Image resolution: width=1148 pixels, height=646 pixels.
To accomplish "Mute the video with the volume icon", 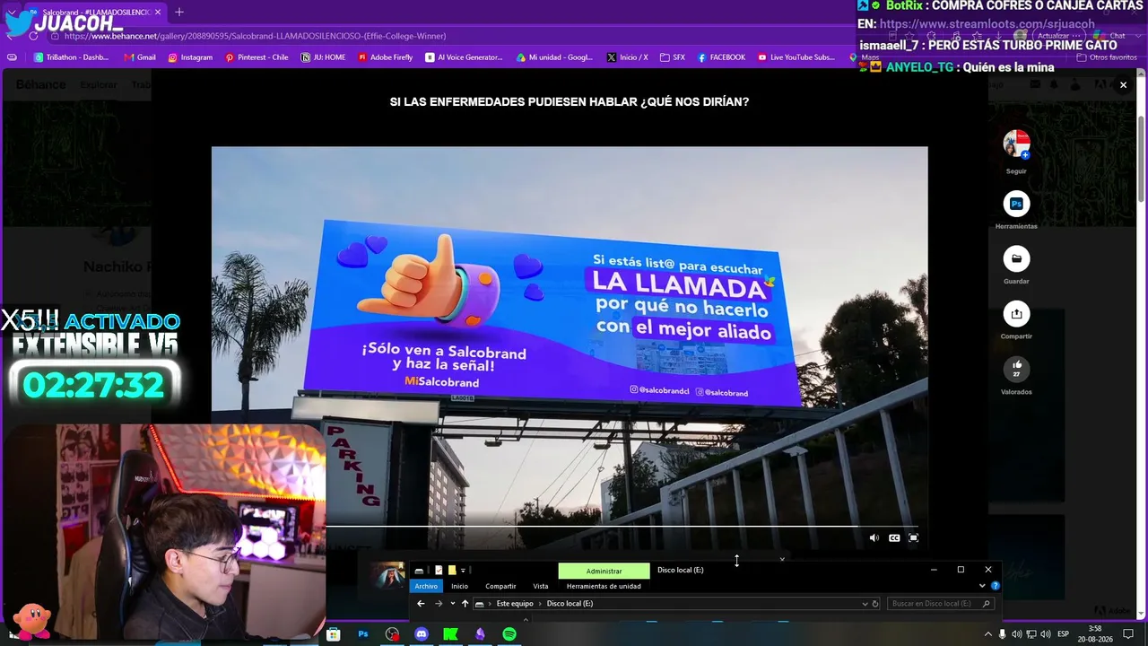I will (x=874, y=537).
